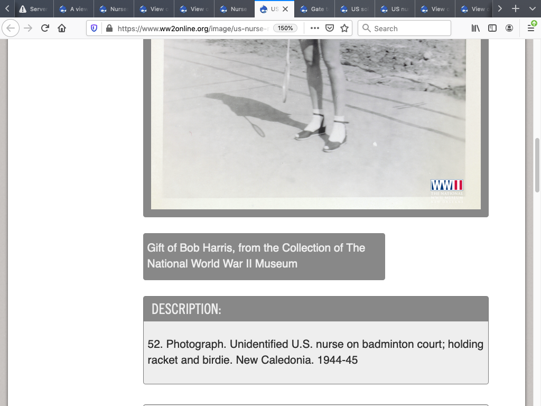The height and width of the screenshot is (406, 541).
Task: Go to the browser home page
Action: coord(62,28)
